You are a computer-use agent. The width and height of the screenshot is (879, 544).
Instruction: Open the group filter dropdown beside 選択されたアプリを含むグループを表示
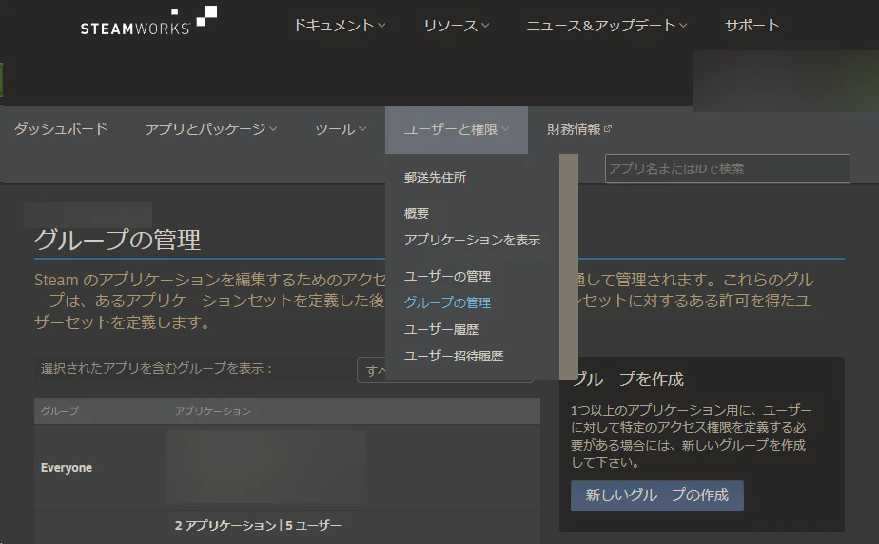pos(444,370)
